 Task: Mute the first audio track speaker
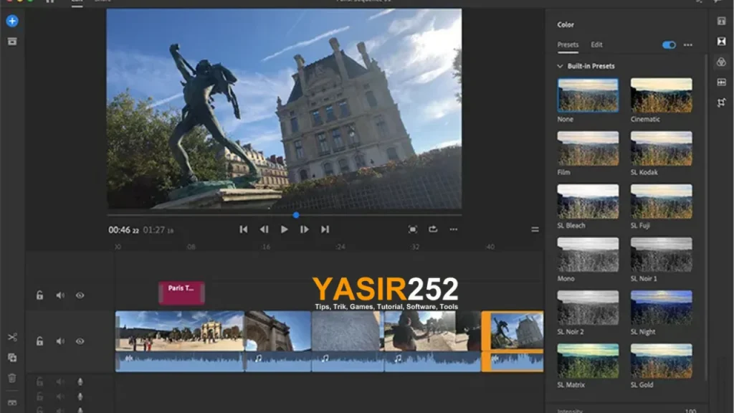(x=60, y=382)
